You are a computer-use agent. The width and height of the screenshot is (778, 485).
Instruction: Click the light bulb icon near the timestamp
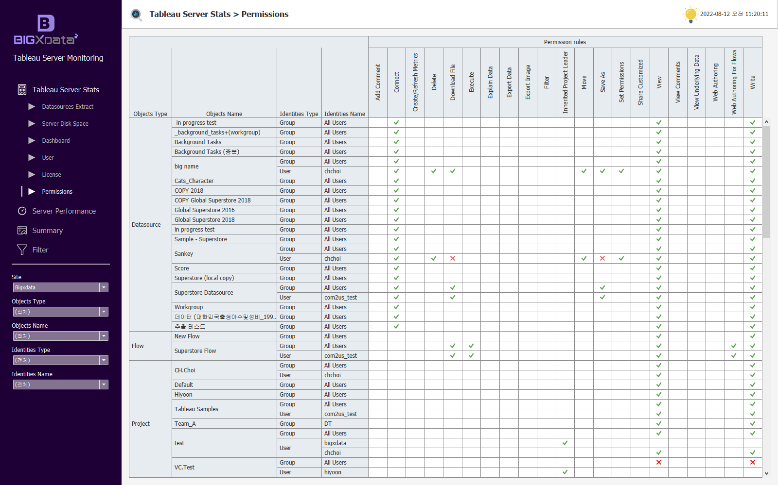tap(690, 14)
